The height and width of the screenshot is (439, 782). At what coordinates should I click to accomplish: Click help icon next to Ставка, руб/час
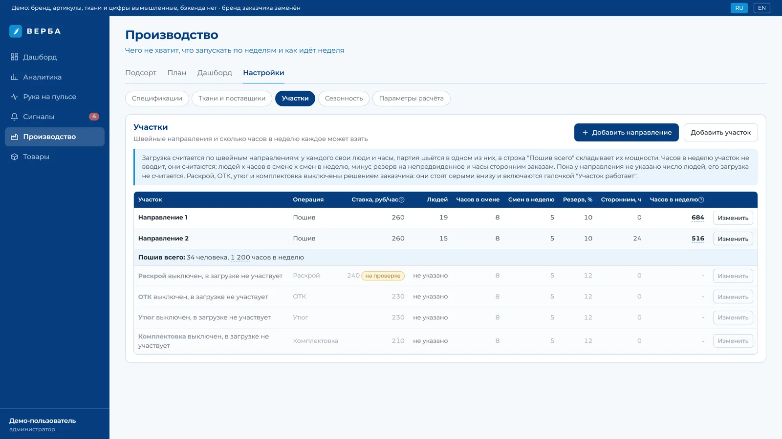tap(402, 200)
